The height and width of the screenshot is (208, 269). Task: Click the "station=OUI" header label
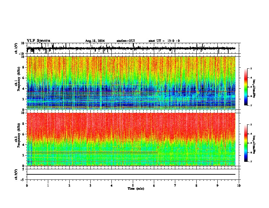126,41
